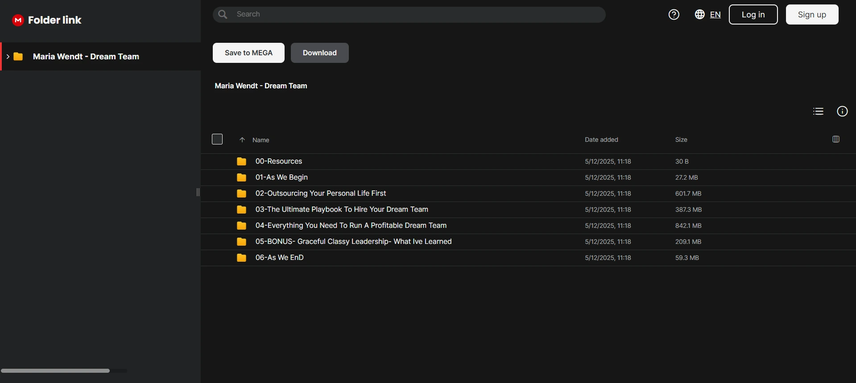The image size is (856, 383).
Task: Click the MEGA logo icon
Action: pos(18,20)
